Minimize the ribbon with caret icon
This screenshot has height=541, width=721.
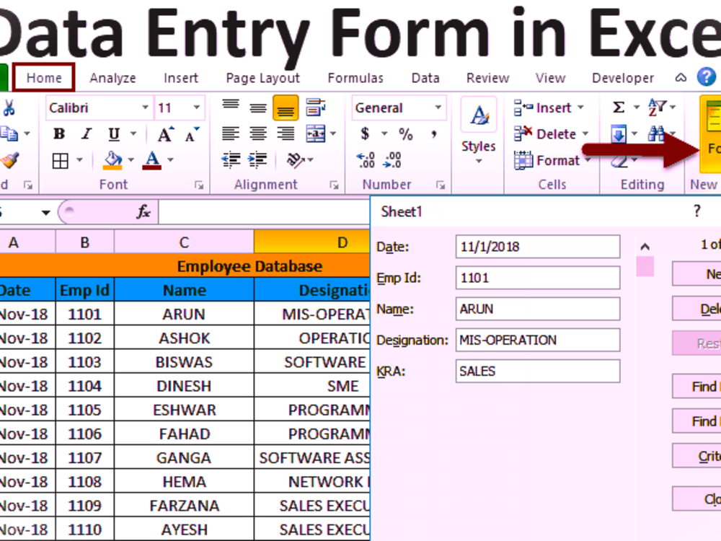[x=681, y=78]
